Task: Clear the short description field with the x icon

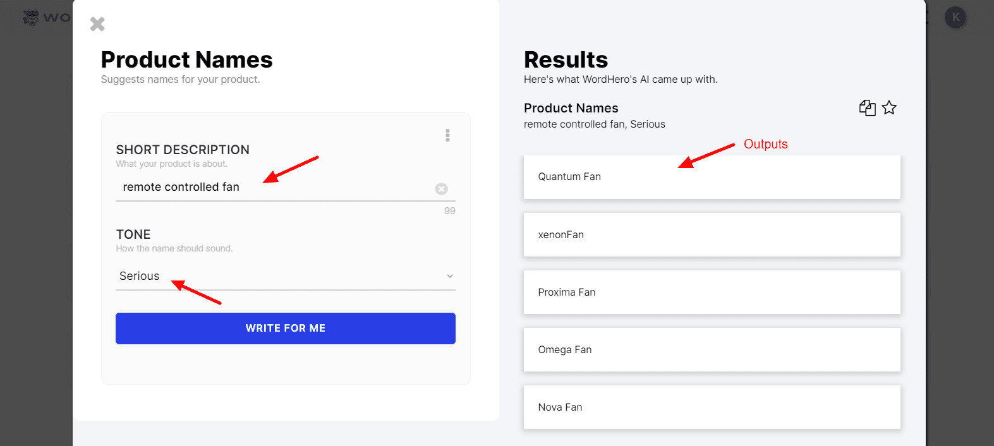Action: [442, 189]
